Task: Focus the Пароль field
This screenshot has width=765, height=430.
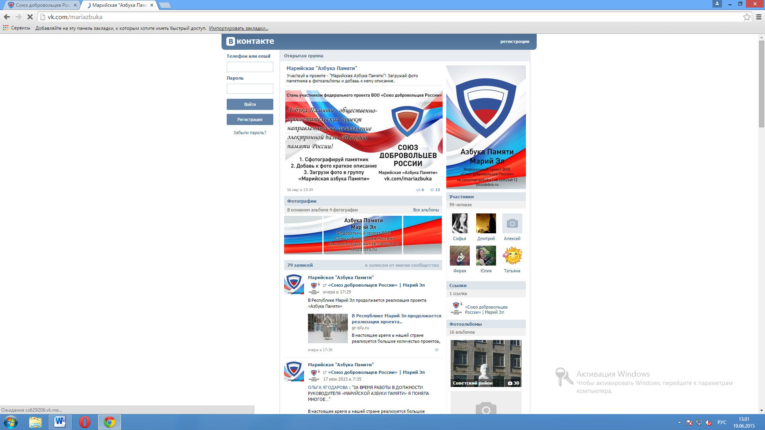Action: click(x=250, y=89)
